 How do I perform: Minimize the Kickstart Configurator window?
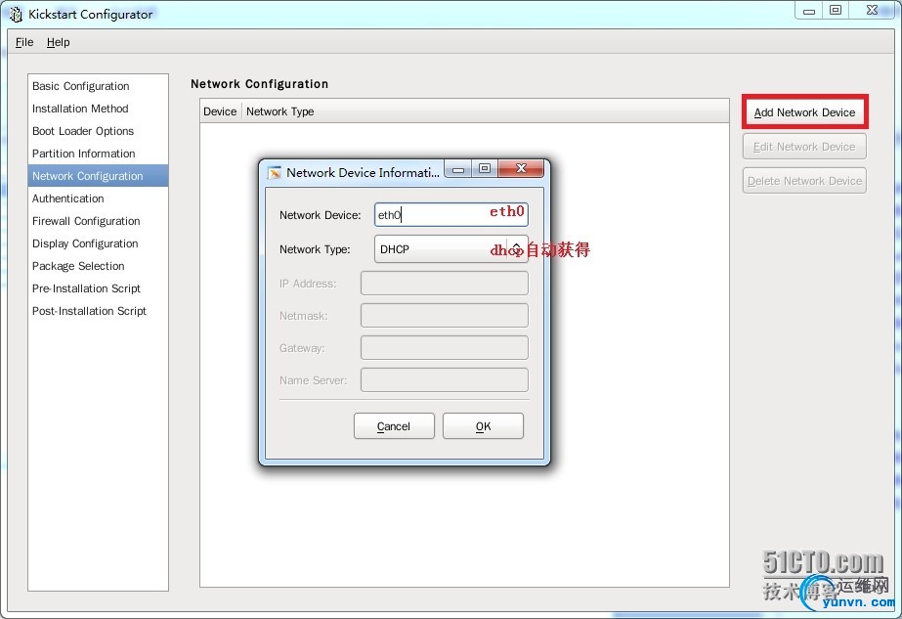(x=809, y=11)
